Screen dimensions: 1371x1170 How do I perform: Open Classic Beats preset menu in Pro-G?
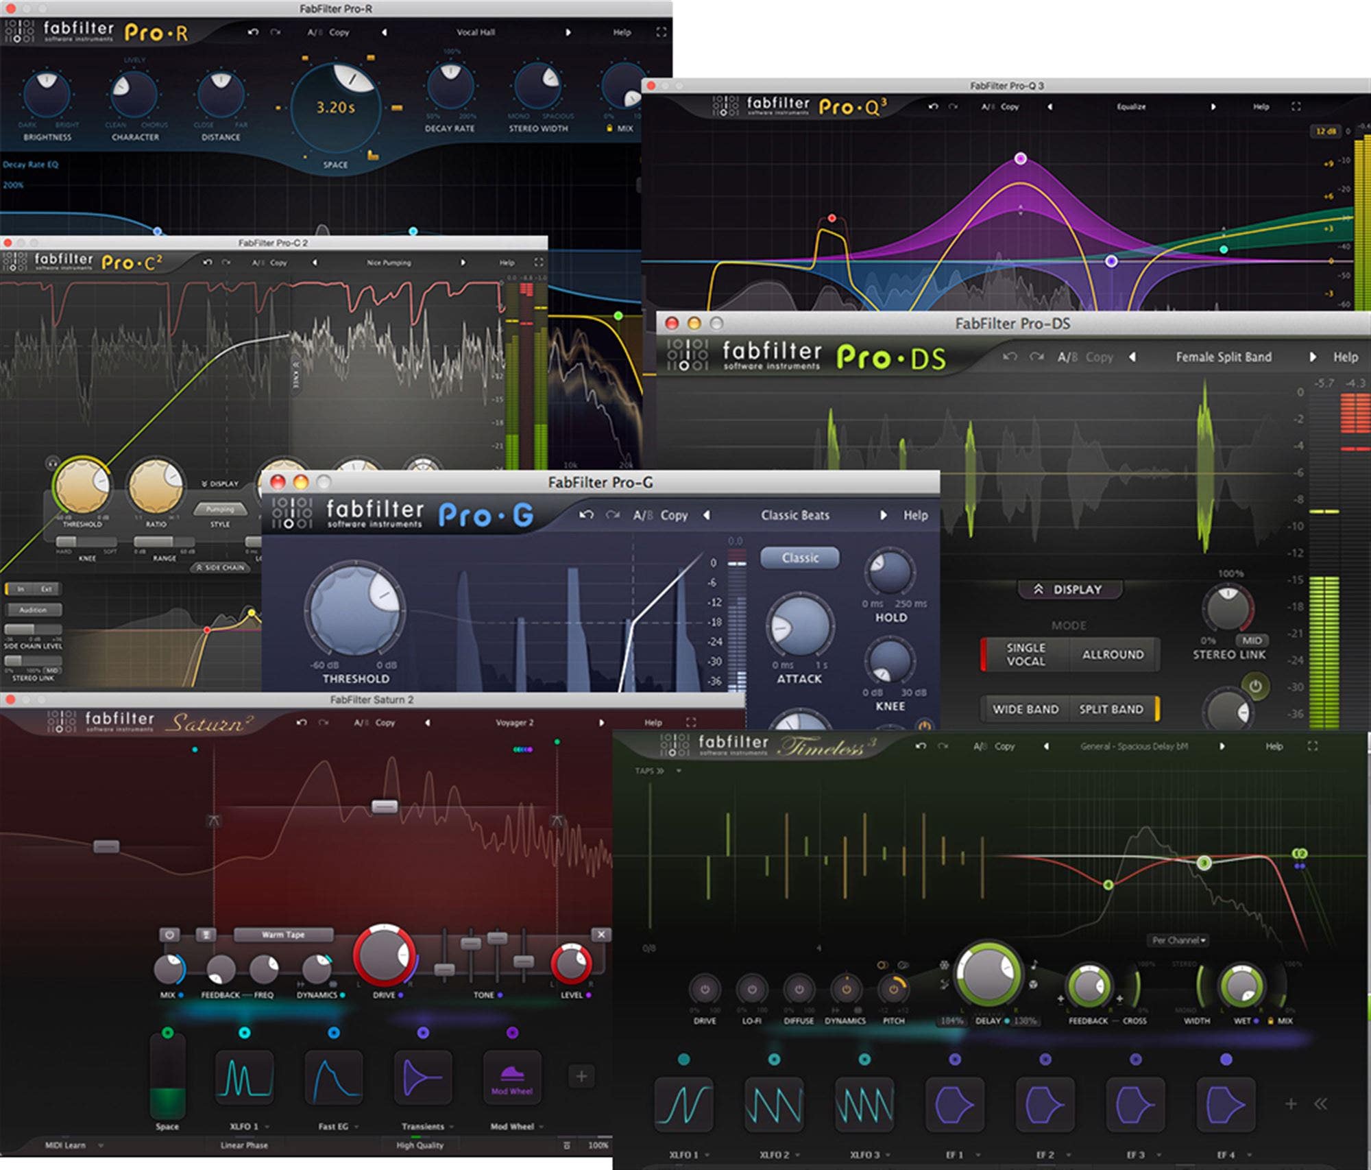[795, 515]
